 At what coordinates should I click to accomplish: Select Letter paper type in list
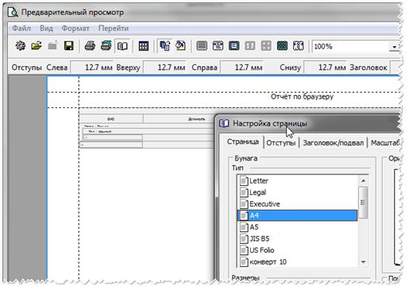point(298,181)
